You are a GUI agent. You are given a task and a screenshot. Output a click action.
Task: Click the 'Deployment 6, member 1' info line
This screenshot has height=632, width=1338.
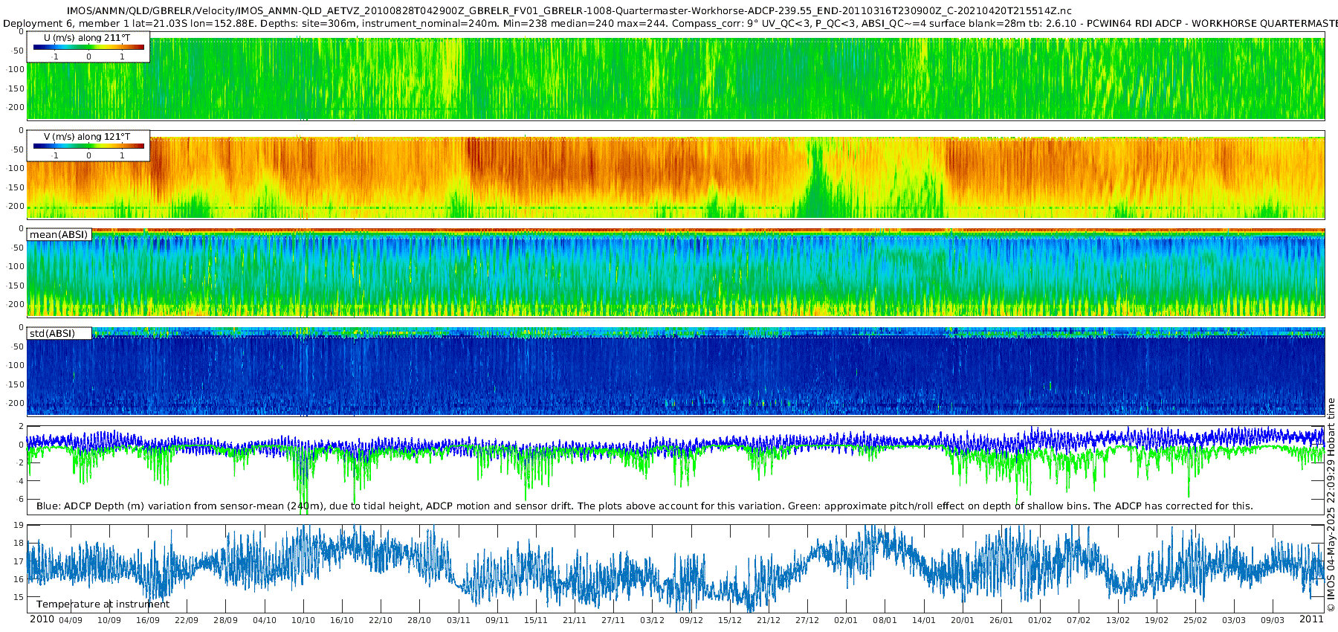(669, 24)
